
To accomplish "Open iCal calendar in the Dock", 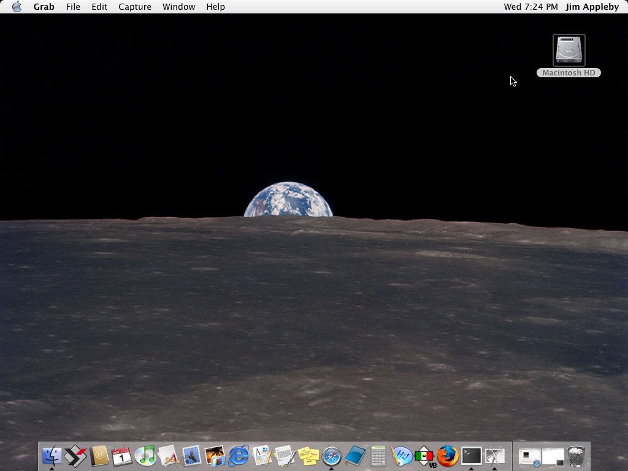I will coord(122,456).
